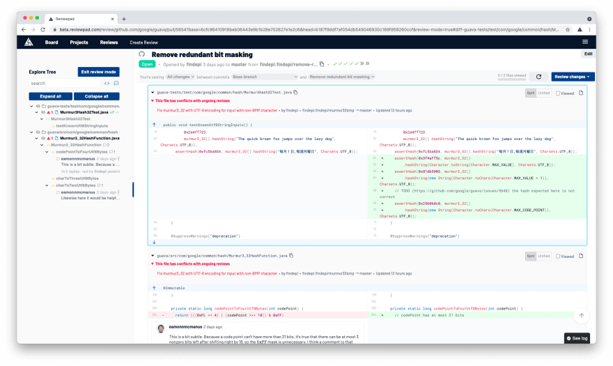Toggle the code symbols filter in Explore Tree
The height and width of the screenshot is (366, 613).
click(107, 84)
